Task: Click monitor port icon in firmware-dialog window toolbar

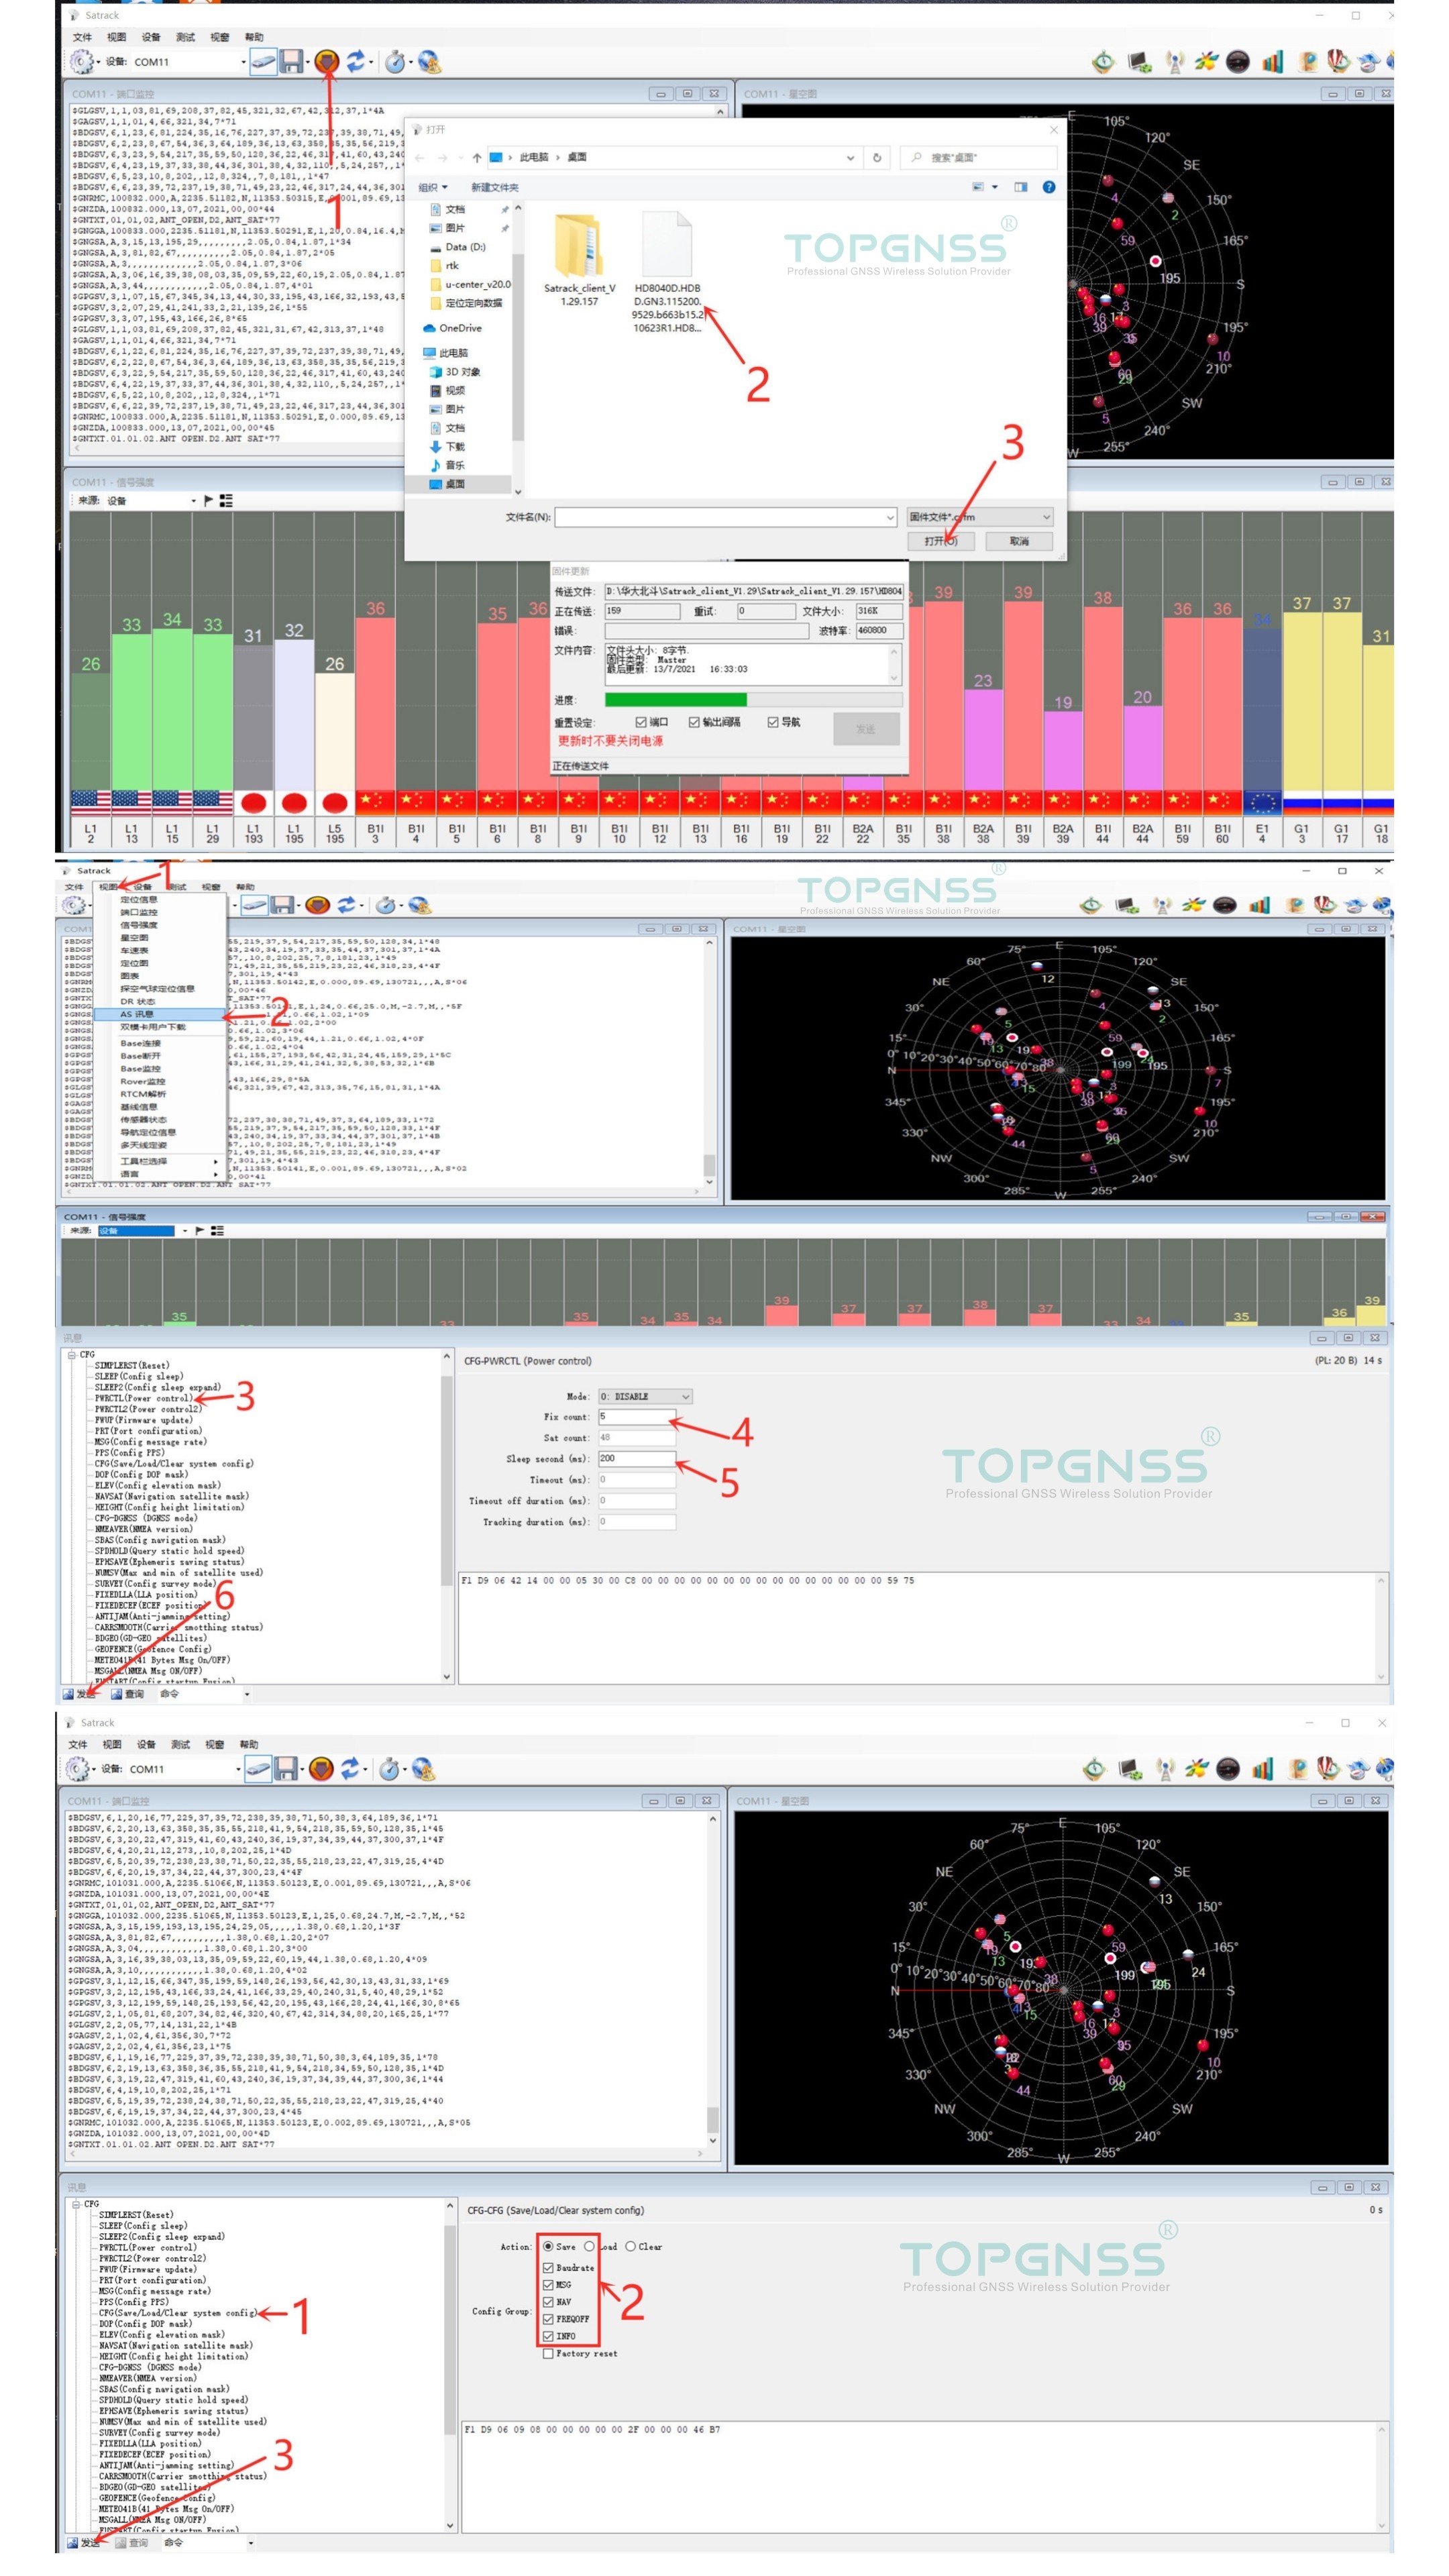Action: point(1139,62)
